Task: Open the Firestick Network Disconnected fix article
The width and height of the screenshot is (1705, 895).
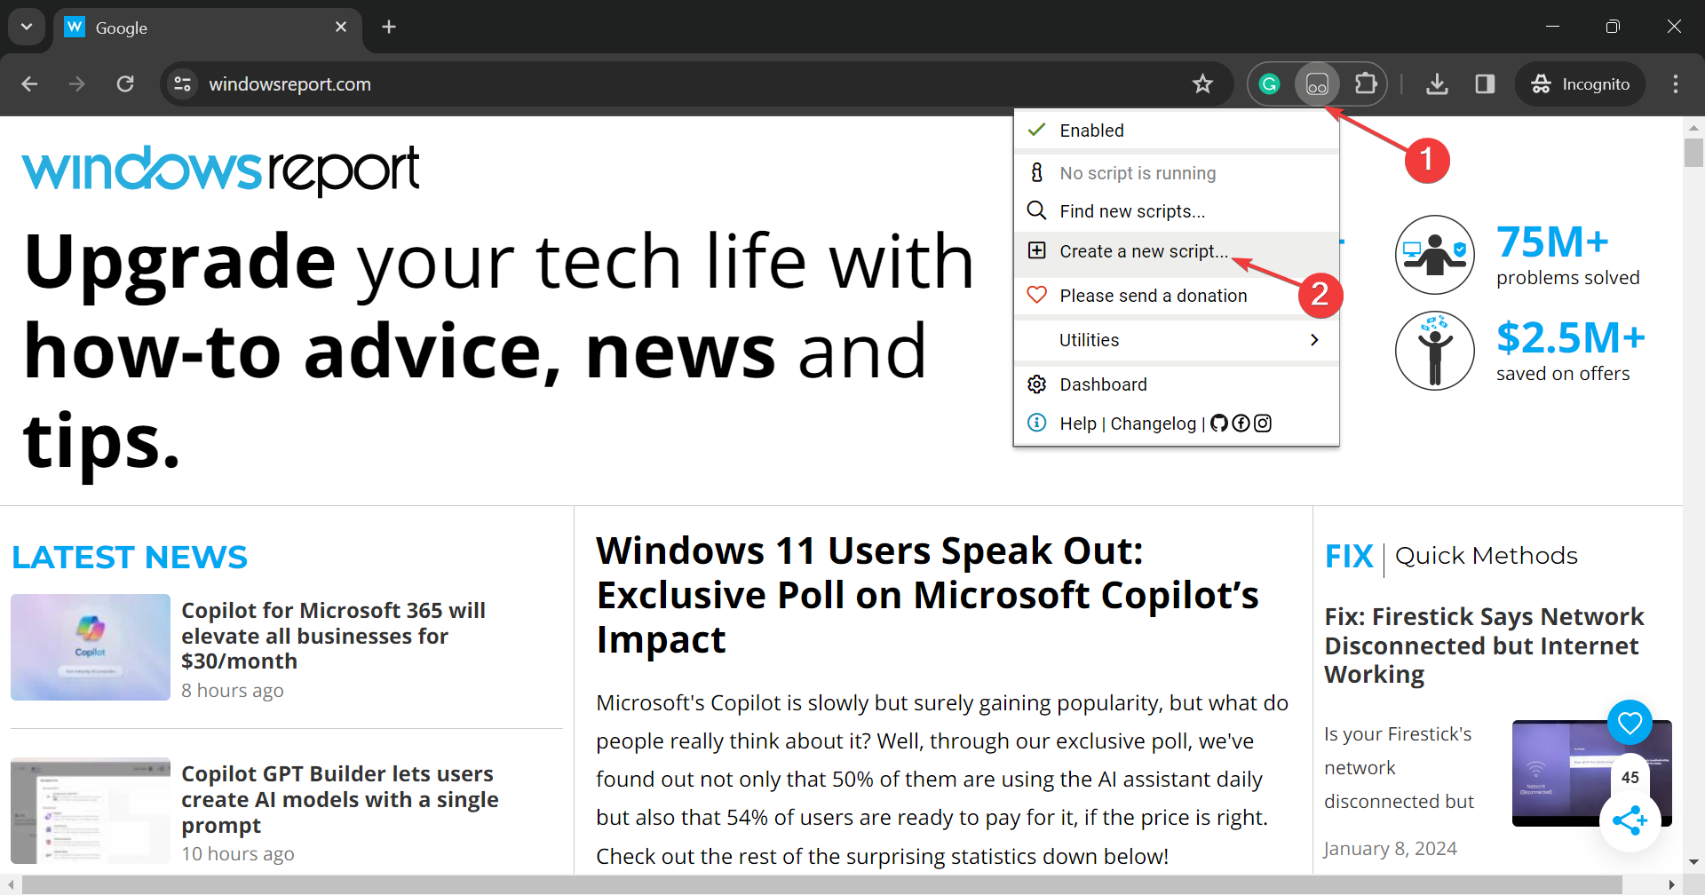Action: 1484,646
